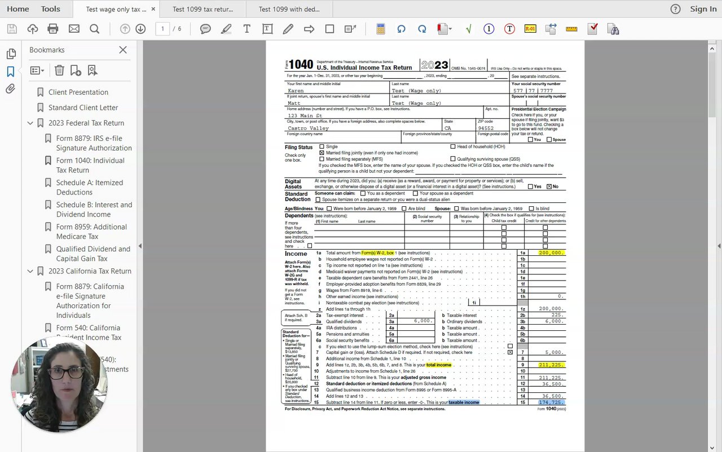The width and height of the screenshot is (722, 452).
Task: Select the yellow R-01 stamp tool
Action: coord(530,29)
